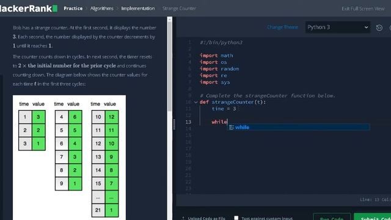The image size is (391, 220).
Task: Click the time 9 cell in diagram
Action: coord(61,183)
